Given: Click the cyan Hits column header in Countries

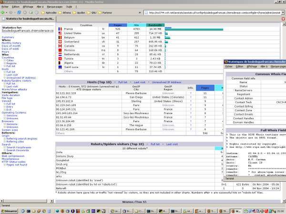Looking at the screenshot, I should pyautogui.click(x=136, y=25).
